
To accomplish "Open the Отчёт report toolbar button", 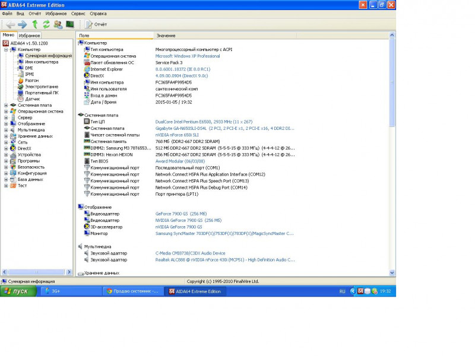I will (x=96, y=24).
